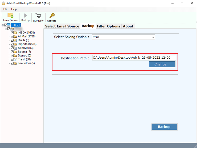The height and width of the screenshot is (148, 197).
Task: Select the STL21 root label
Action: click(x=16, y=25)
